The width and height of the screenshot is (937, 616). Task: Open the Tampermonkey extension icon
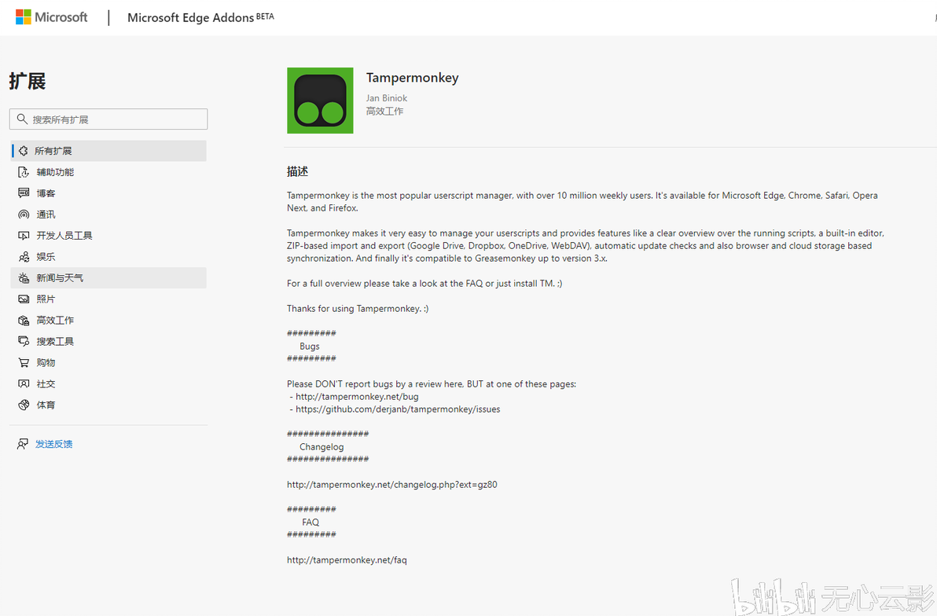320,101
